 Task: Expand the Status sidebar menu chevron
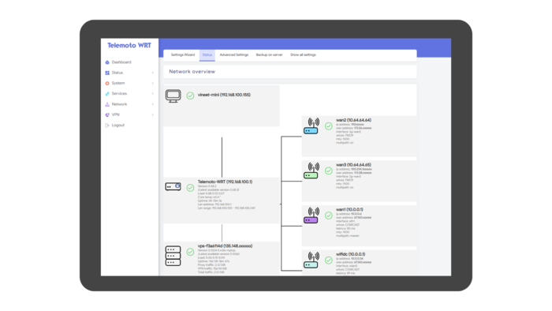tap(153, 73)
